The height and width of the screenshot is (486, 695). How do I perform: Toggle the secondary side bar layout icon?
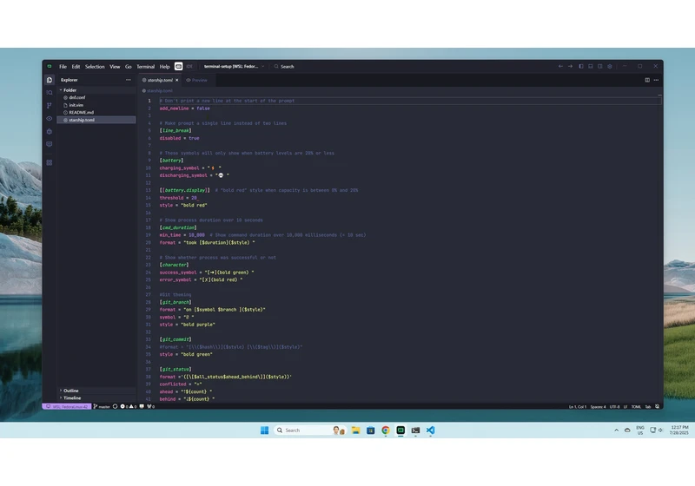[600, 67]
